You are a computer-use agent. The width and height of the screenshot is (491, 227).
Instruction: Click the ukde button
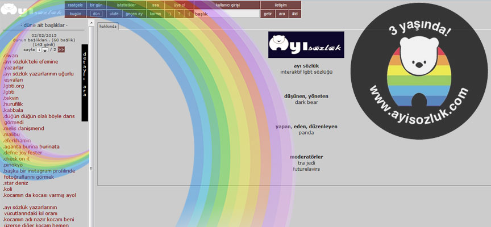tap(114, 14)
